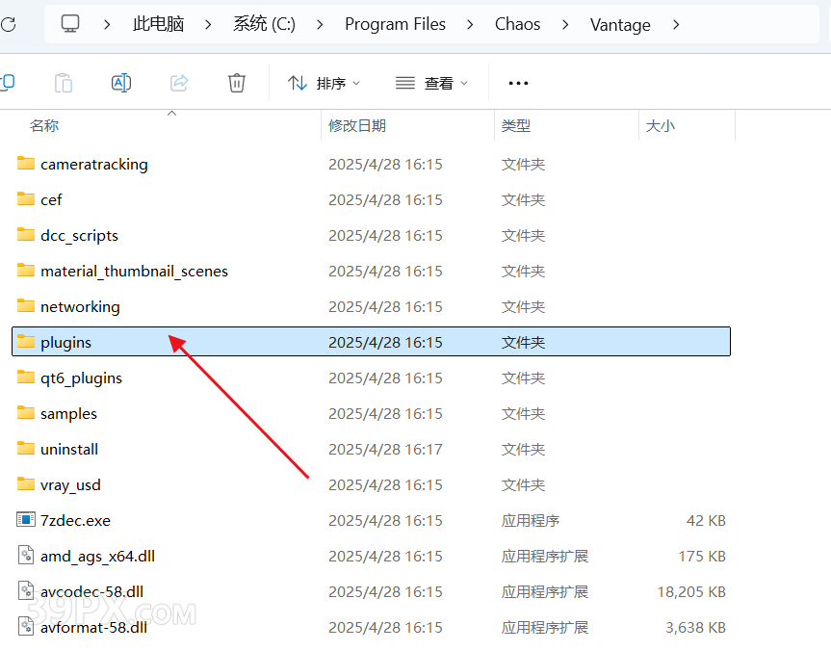Expand the chevron after Vantage
831x651 pixels.
[x=676, y=24]
